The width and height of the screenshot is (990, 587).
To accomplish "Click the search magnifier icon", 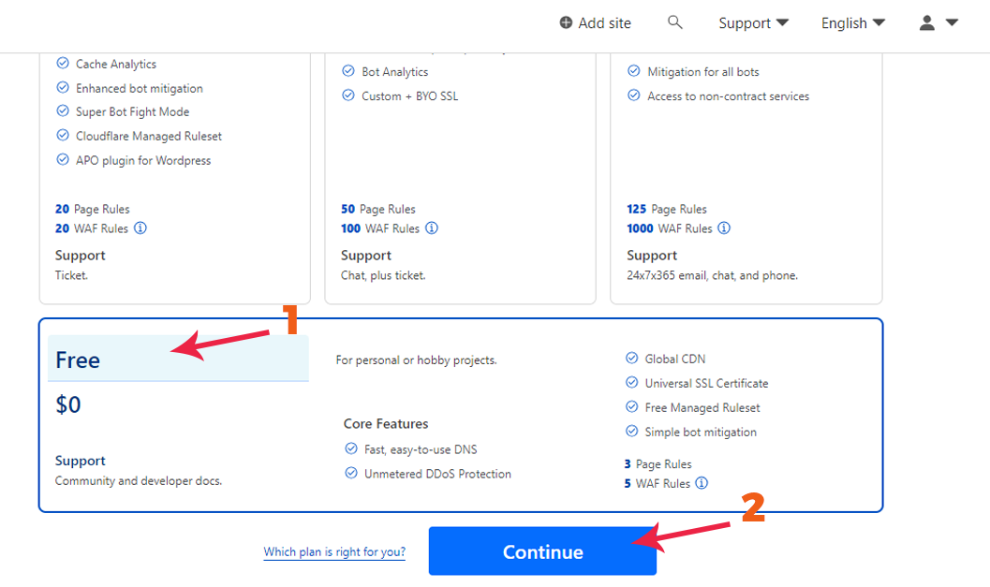I will [674, 22].
